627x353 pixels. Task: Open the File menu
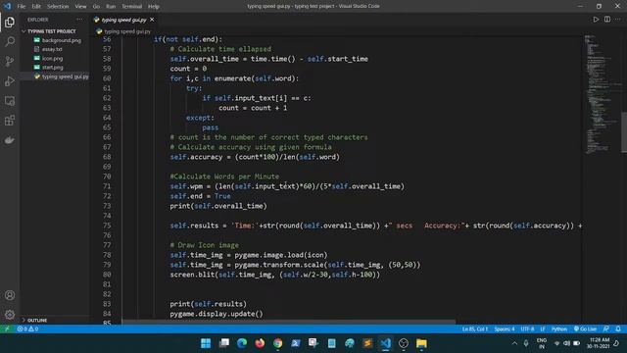pyautogui.click(x=22, y=7)
